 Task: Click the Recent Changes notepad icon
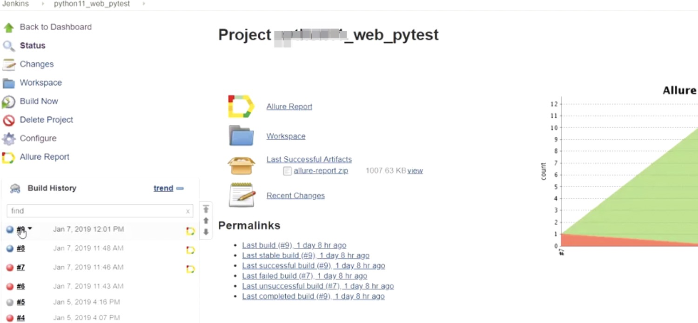click(242, 195)
